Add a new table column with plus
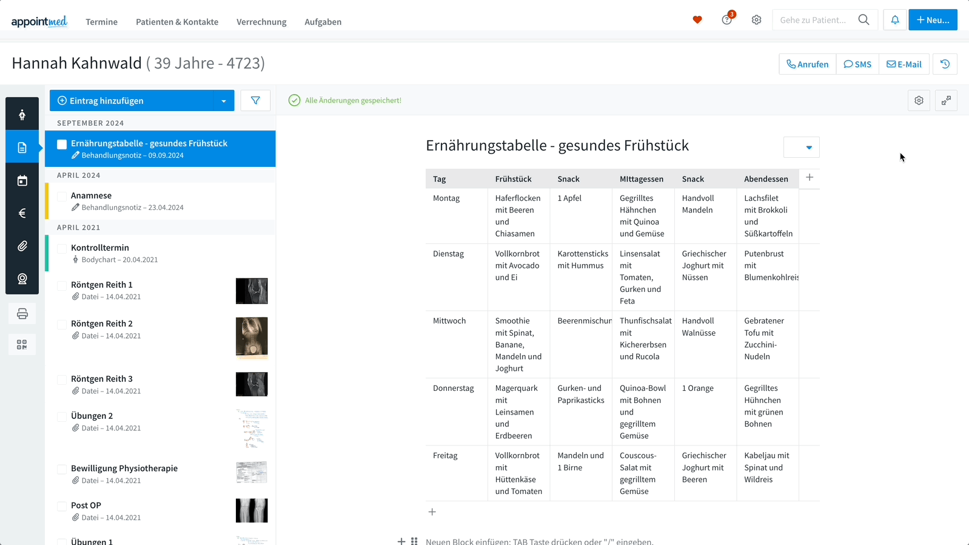This screenshot has height=545, width=969. [810, 178]
